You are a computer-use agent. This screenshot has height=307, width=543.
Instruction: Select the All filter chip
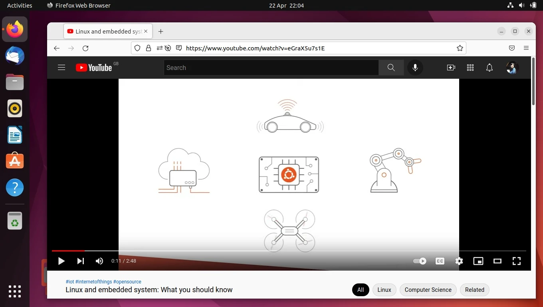pos(361,290)
